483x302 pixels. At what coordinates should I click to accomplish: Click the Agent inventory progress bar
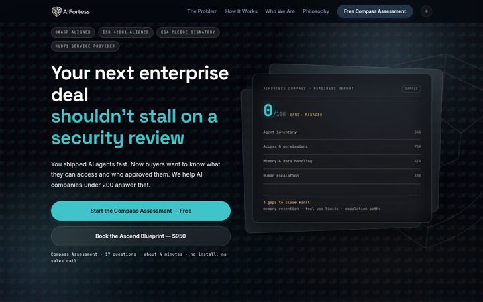342,140
